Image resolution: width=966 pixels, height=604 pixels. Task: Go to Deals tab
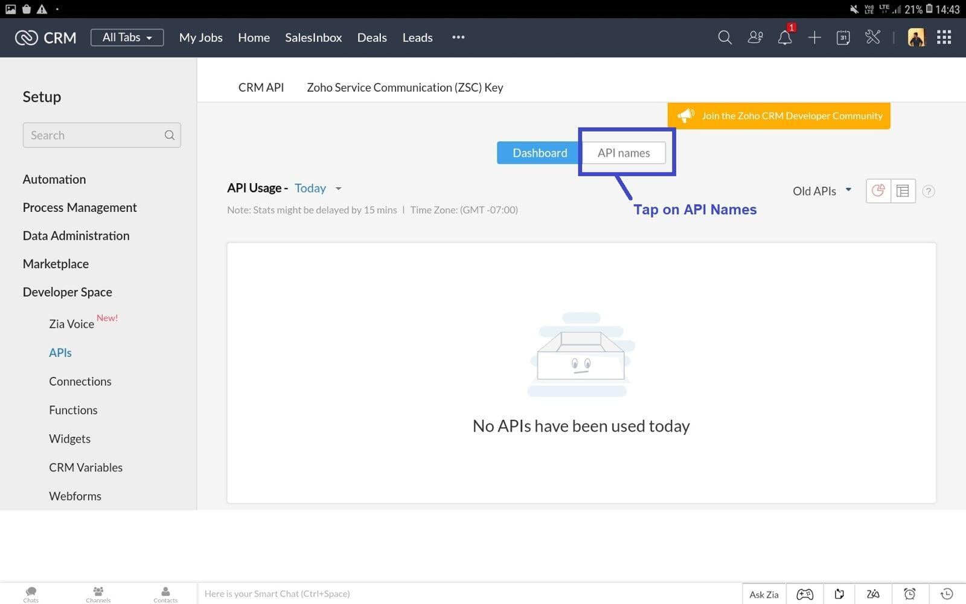click(x=372, y=37)
